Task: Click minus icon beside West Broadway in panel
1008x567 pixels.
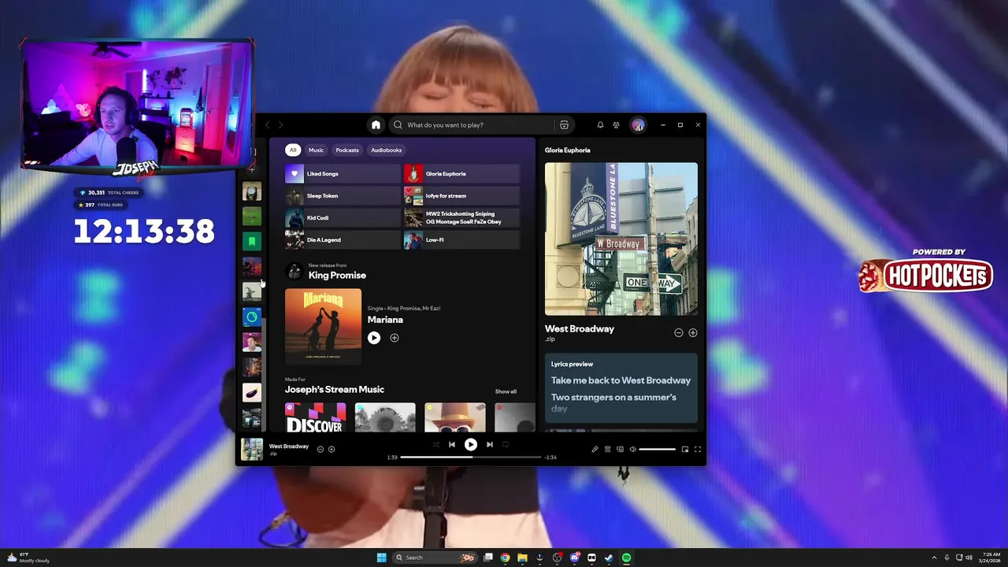Action: tap(679, 332)
